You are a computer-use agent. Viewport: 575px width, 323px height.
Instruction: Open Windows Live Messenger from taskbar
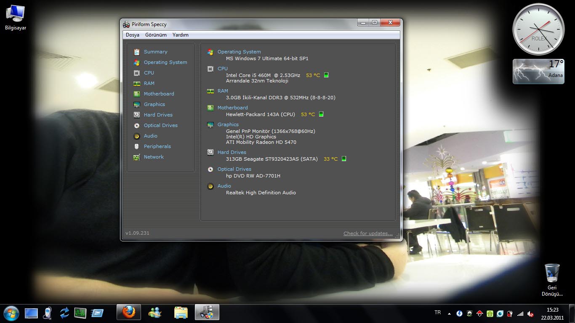click(155, 312)
